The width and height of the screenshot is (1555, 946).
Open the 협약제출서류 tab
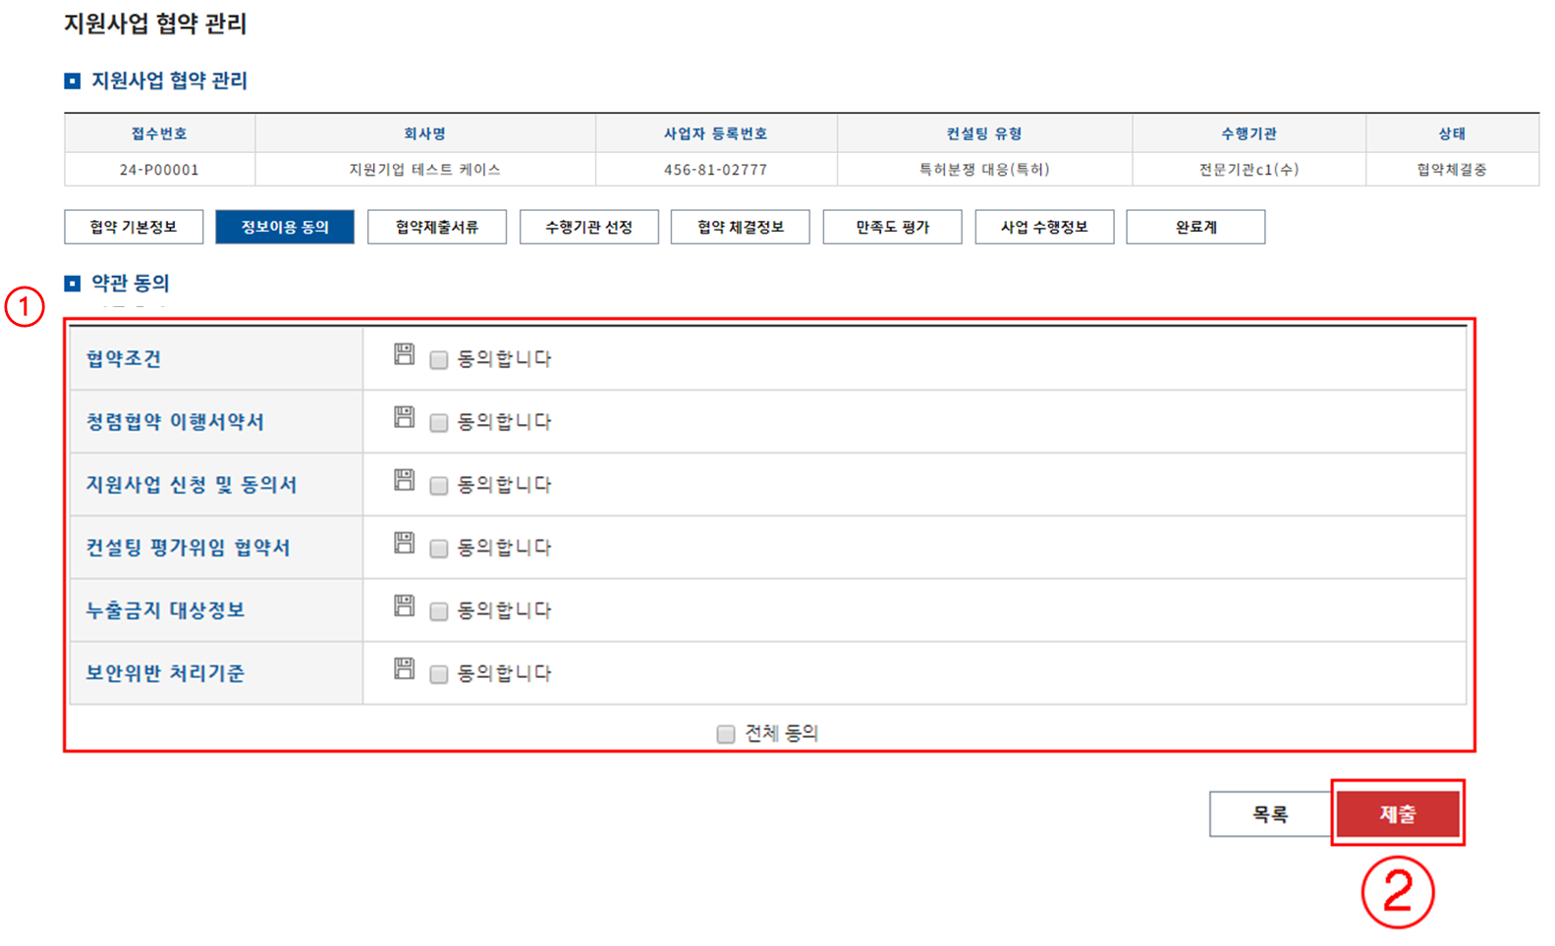point(437,227)
